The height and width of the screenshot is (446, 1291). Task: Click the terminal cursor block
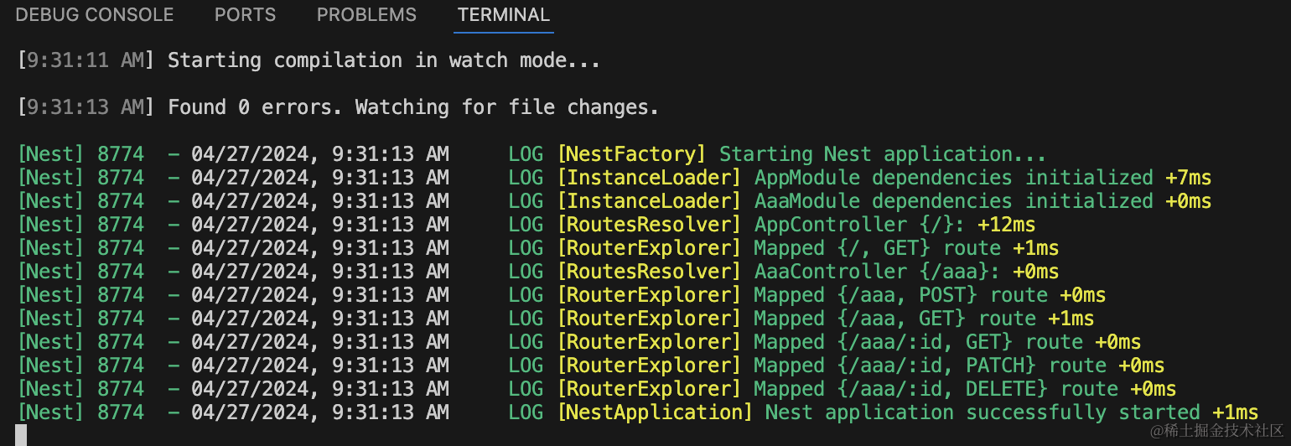pyautogui.click(x=21, y=435)
